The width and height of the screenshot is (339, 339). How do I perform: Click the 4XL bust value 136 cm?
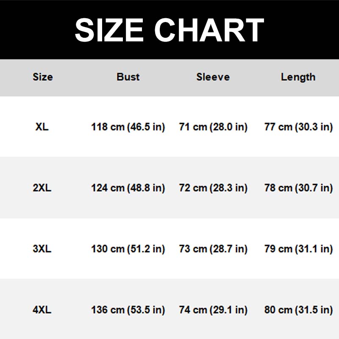pos(128,310)
